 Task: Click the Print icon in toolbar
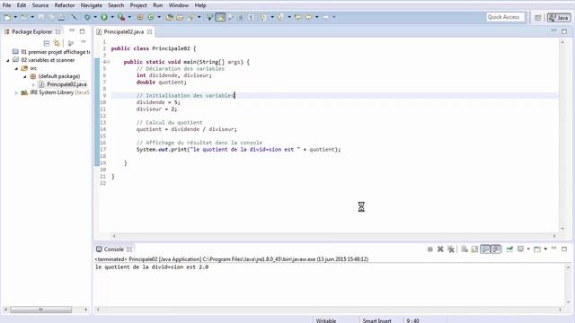point(61,17)
